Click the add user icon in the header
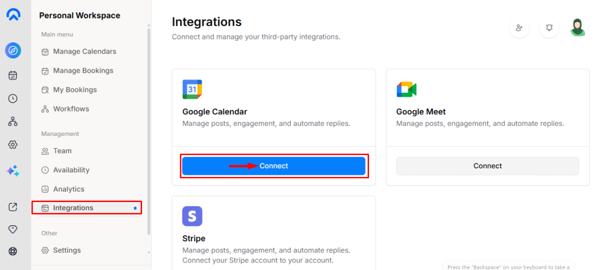The image size is (596, 270). (x=519, y=27)
